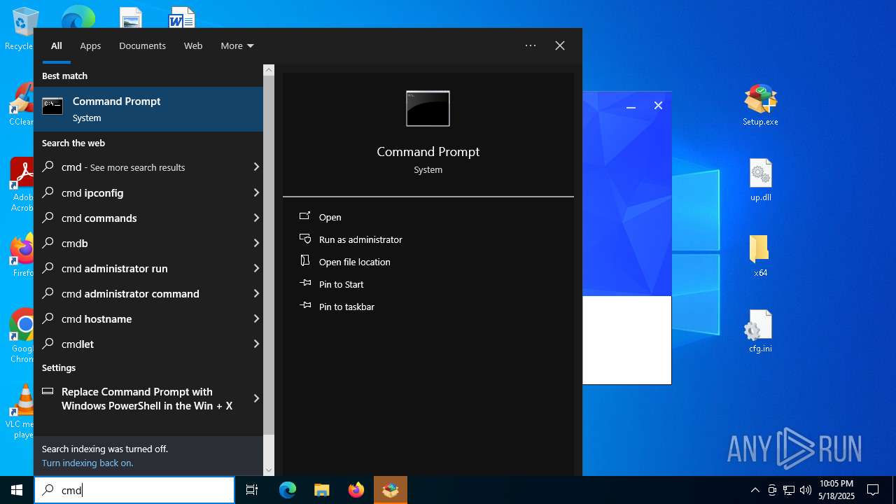Select up.dll file on desktop
The width and height of the screenshot is (896, 504).
pos(760,181)
